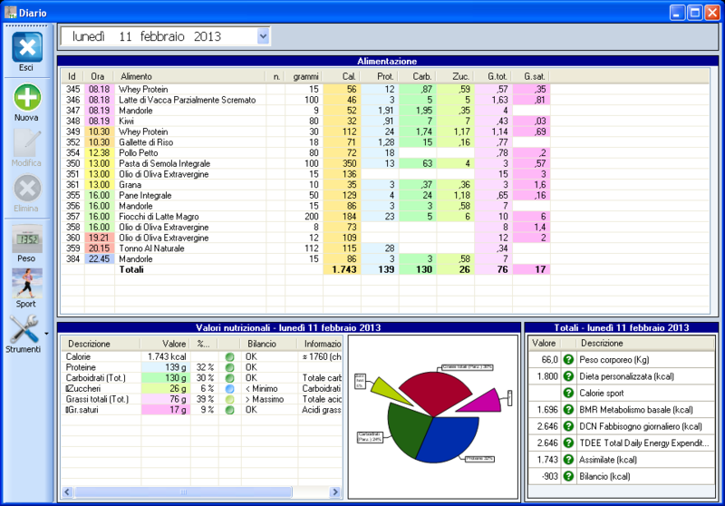The height and width of the screenshot is (506, 725).
Task: Select the Kiwi food row
Action: (x=305, y=122)
